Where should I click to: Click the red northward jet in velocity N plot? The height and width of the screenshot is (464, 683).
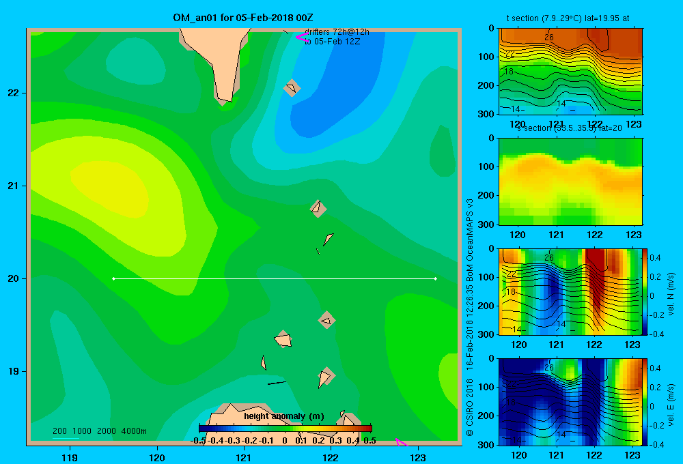[x=596, y=278]
